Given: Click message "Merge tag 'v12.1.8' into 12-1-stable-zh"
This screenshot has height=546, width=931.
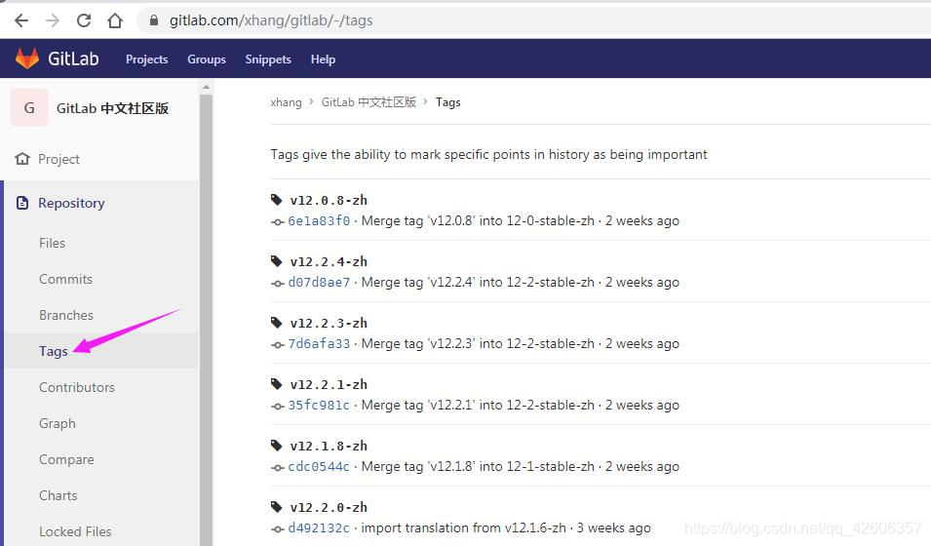Looking at the screenshot, I should pos(478,466).
